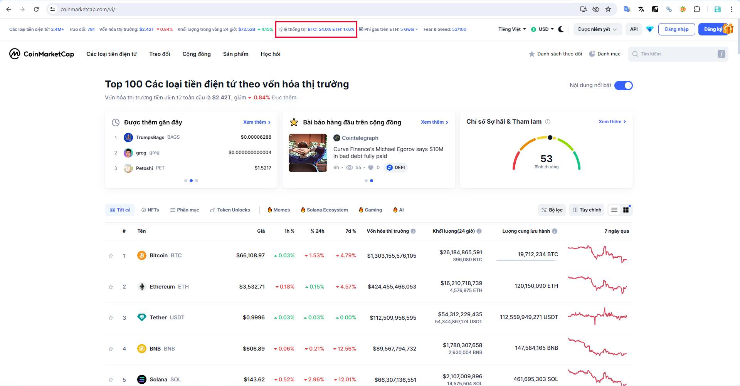The image size is (740, 386).
Task: Open the Tiếng Việt language dropdown
Action: click(x=512, y=29)
